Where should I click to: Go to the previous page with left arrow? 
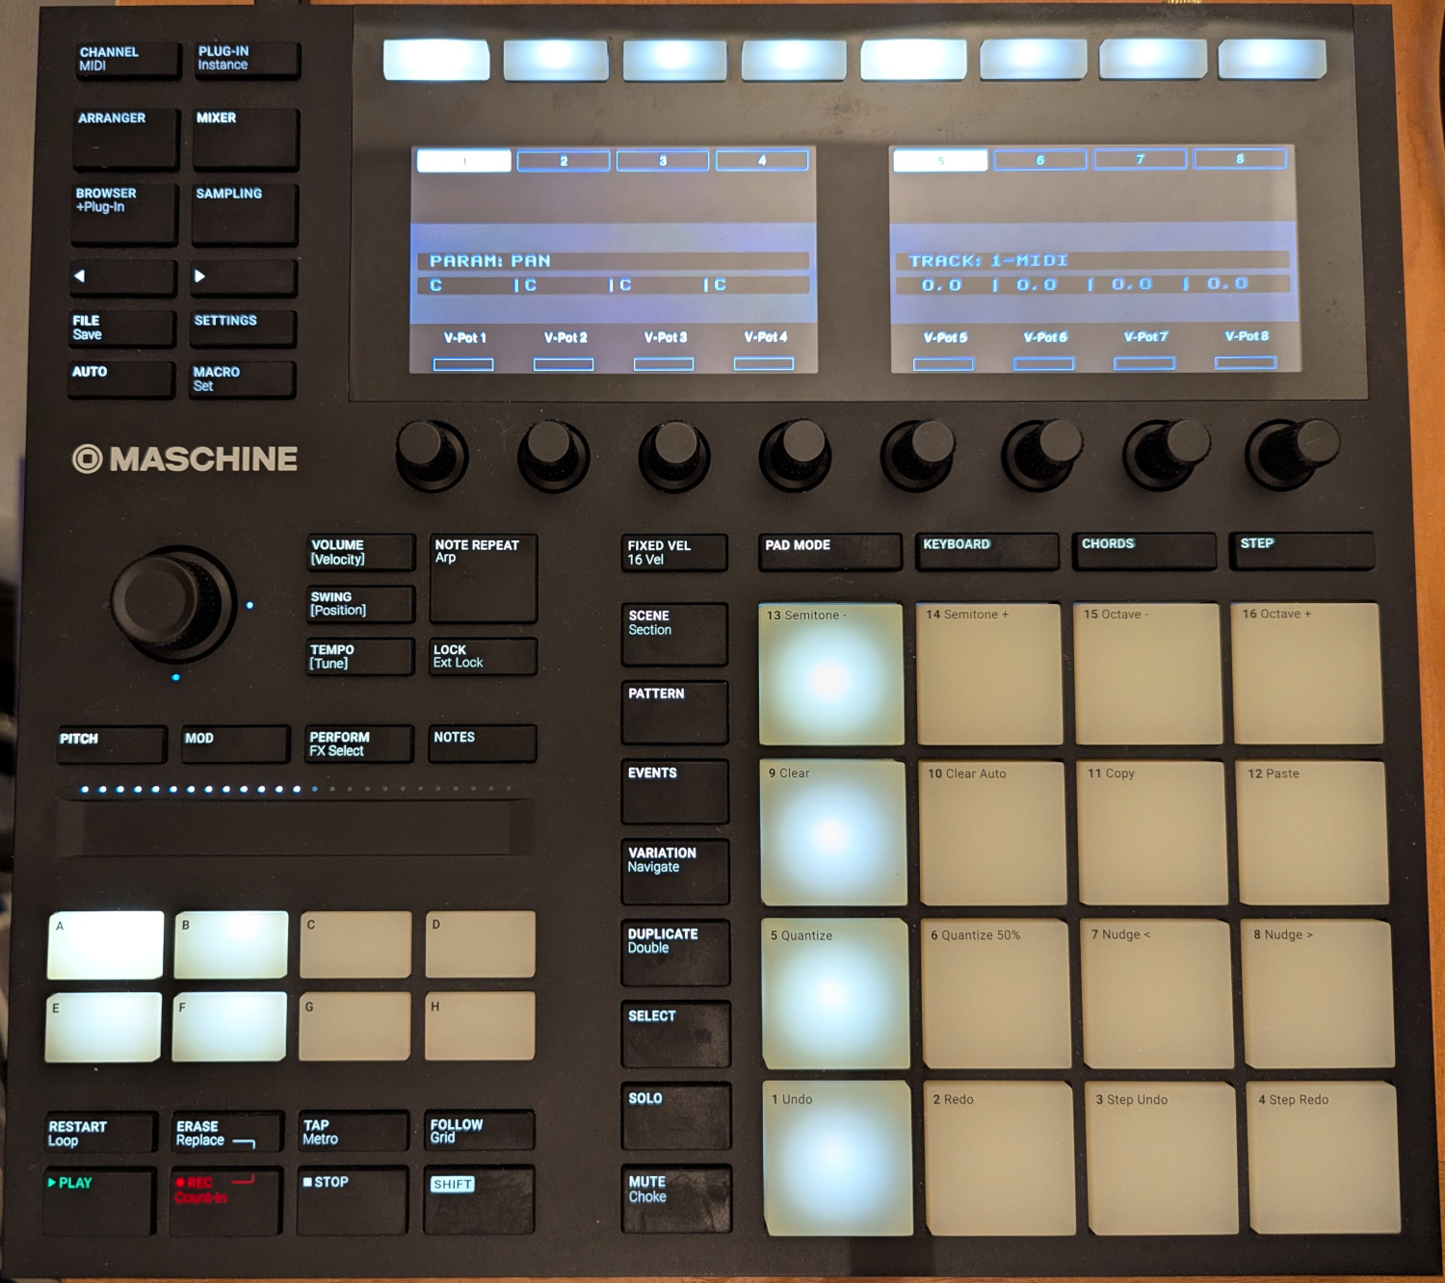pos(123,277)
